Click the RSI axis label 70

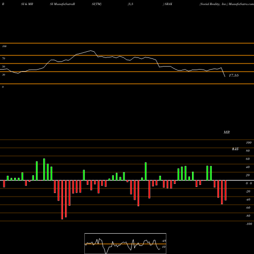pos(4,58)
